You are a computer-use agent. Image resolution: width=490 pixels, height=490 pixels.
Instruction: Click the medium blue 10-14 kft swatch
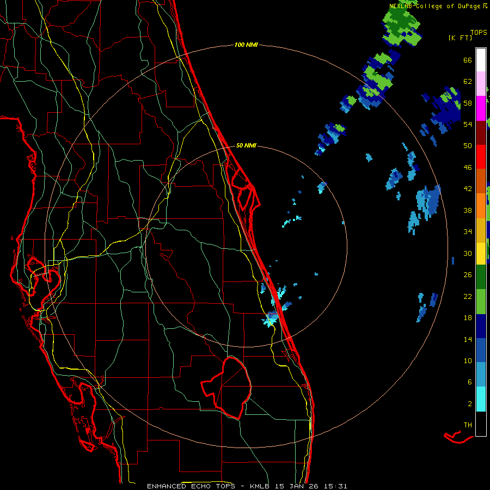click(481, 350)
